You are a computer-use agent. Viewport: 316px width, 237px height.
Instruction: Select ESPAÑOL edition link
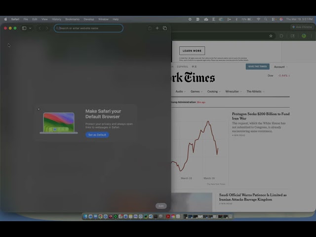point(182,67)
